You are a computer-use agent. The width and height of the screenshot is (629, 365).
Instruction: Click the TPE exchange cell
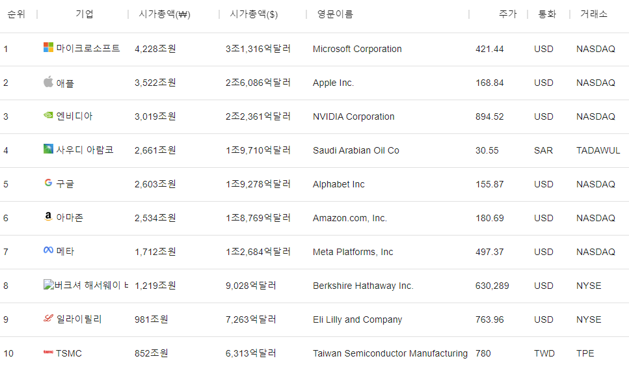click(585, 353)
